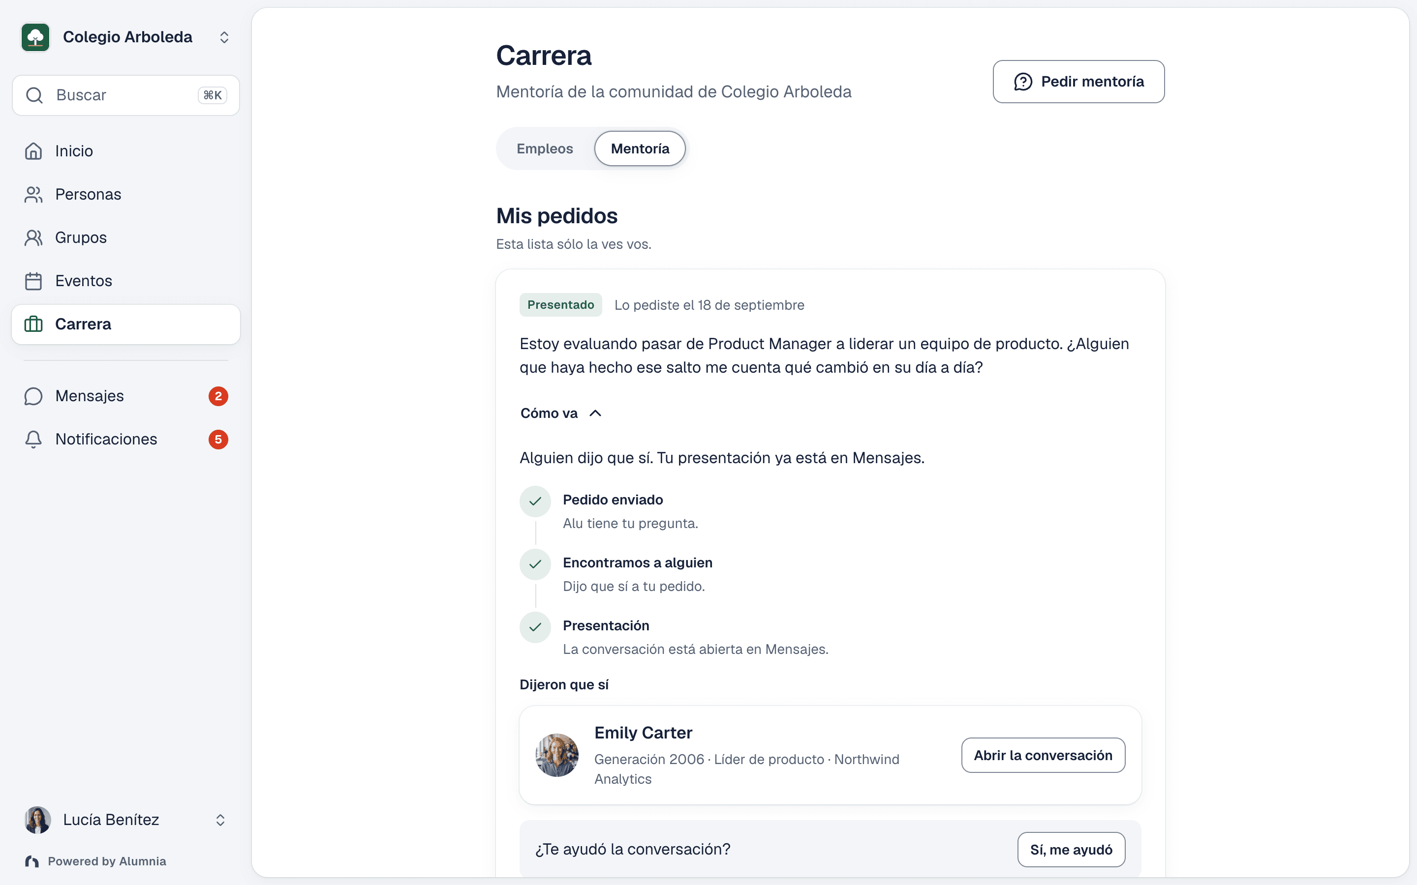Click Emily Carter's profile photo

pos(557,755)
